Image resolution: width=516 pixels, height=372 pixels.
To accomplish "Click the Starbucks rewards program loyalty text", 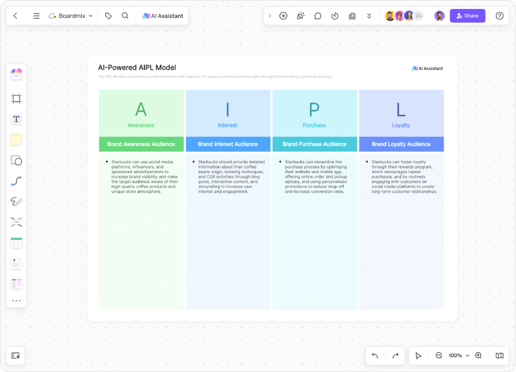I will (x=404, y=177).
